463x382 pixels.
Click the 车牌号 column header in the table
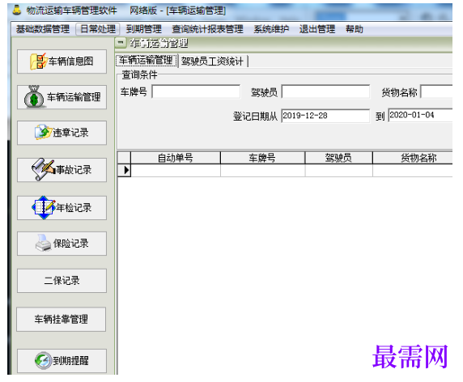(262, 158)
